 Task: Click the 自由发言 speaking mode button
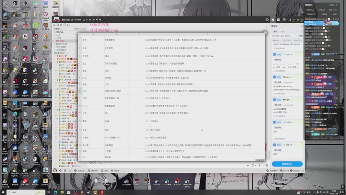80,170
